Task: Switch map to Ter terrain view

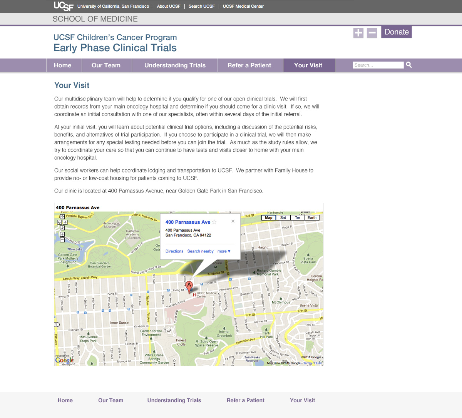Action: pyautogui.click(x=297, y=218)
